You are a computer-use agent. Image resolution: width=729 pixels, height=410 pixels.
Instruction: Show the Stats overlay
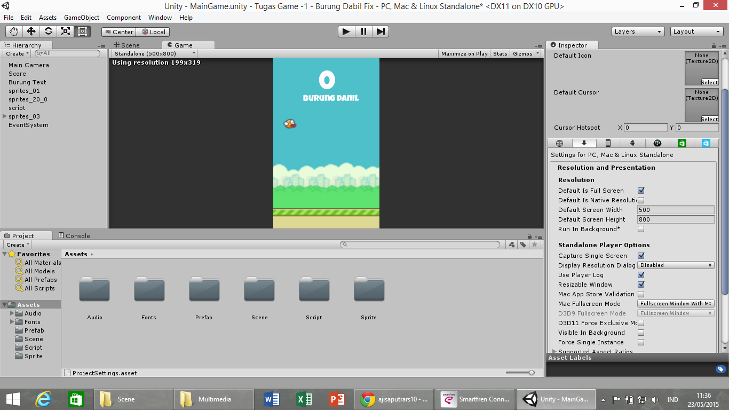(x=500, y=53)
